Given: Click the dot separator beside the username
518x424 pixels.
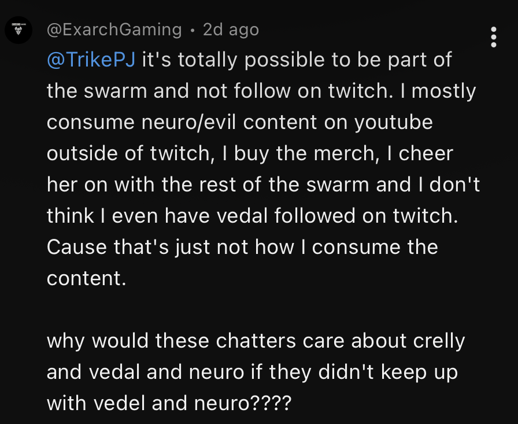Looking at the screenshot, I should coord(193,30).
